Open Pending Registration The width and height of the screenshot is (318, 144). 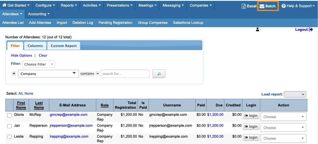(x=115, y=23)
